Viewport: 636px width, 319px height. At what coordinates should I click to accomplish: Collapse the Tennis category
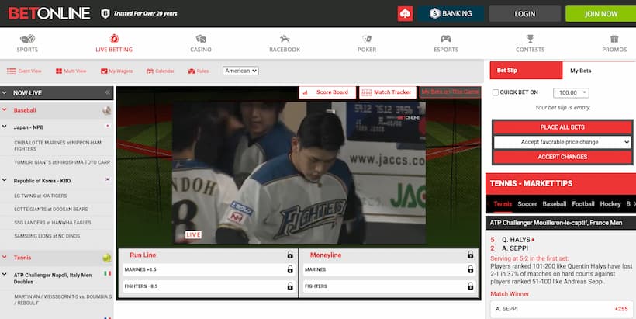5,258
